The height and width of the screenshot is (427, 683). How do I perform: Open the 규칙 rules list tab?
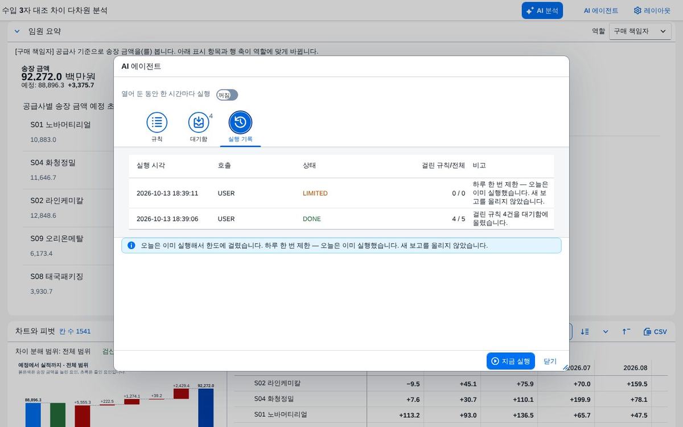[x=157, y=128]
